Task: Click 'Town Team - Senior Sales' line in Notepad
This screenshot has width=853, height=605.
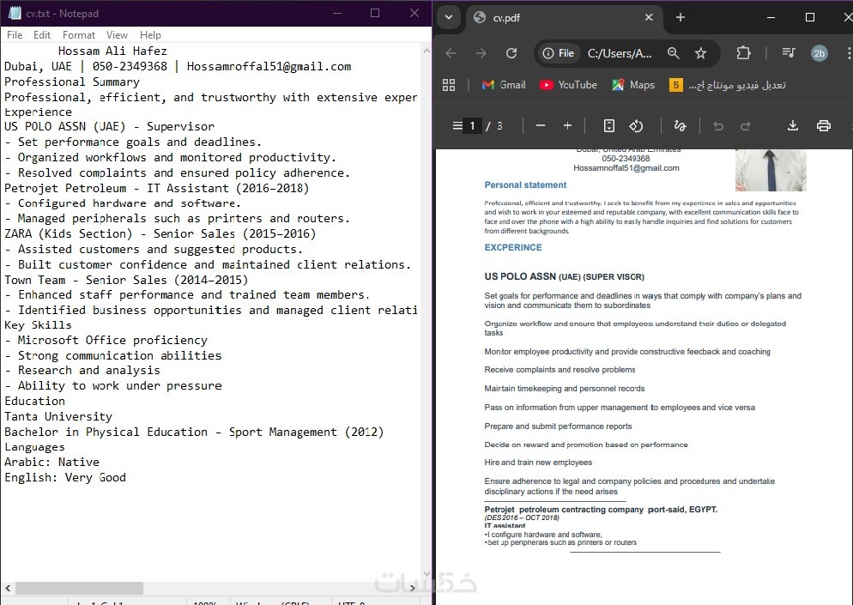Action: click(126, 281)
